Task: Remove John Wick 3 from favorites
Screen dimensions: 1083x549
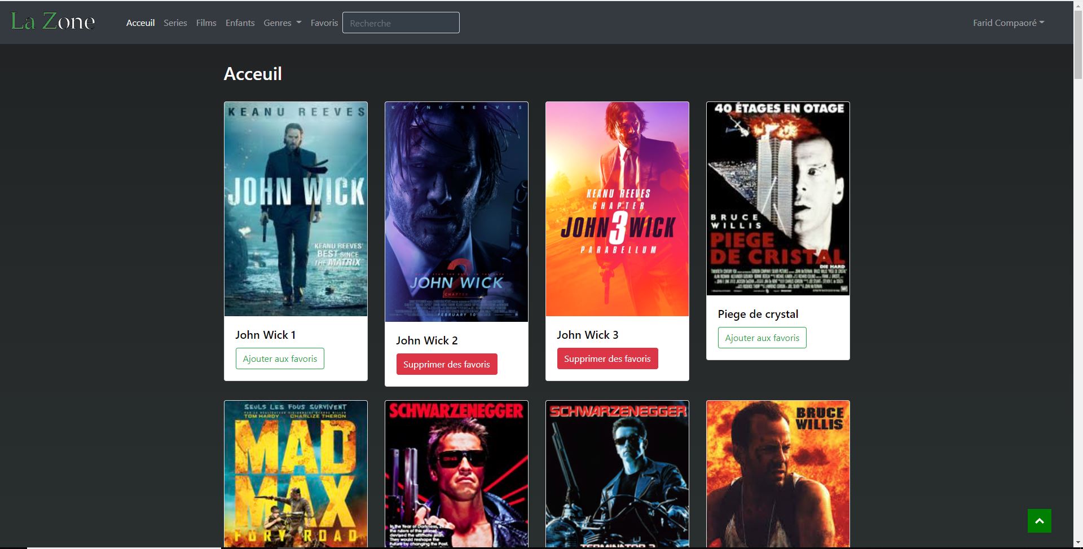Action: (607, 358)
